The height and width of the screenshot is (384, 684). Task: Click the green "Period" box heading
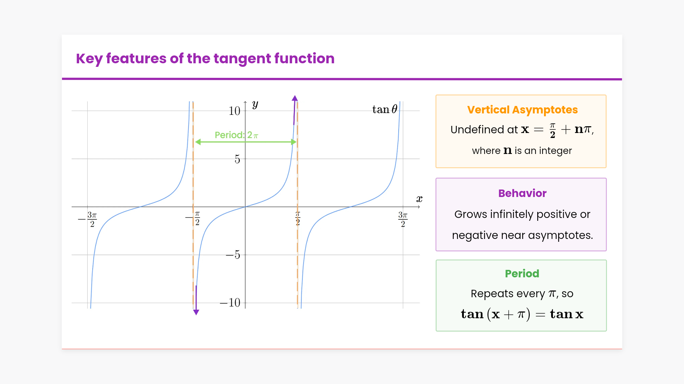pyautogui.click(x=522, y=273)
